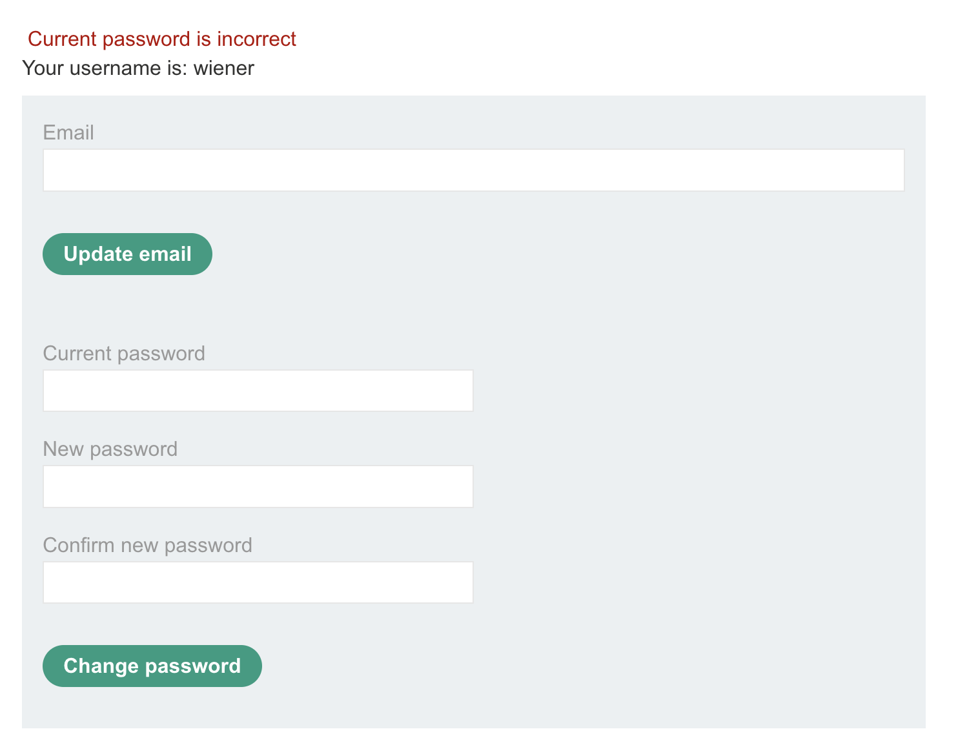Click the word 'Current' in the red error
This screenshot has height=749, width=958.
[62, 39]
